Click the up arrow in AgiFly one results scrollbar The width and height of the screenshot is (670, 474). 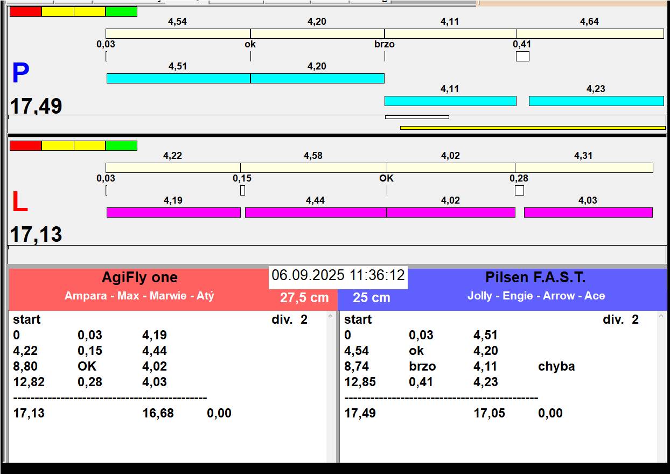pyautogui.click(x=331, y=317)
